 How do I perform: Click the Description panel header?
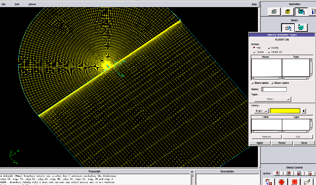[x=227, y=172]
